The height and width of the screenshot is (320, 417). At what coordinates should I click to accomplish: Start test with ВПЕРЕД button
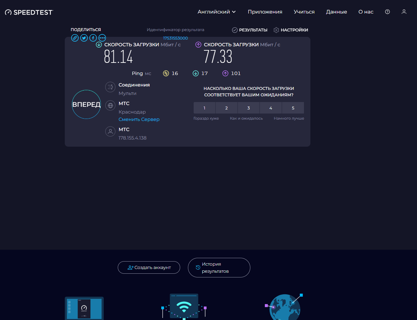point(86,104)
